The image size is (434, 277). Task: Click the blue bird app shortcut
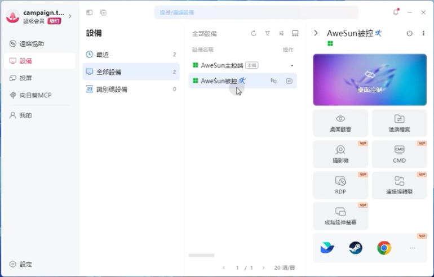(327, 248)
